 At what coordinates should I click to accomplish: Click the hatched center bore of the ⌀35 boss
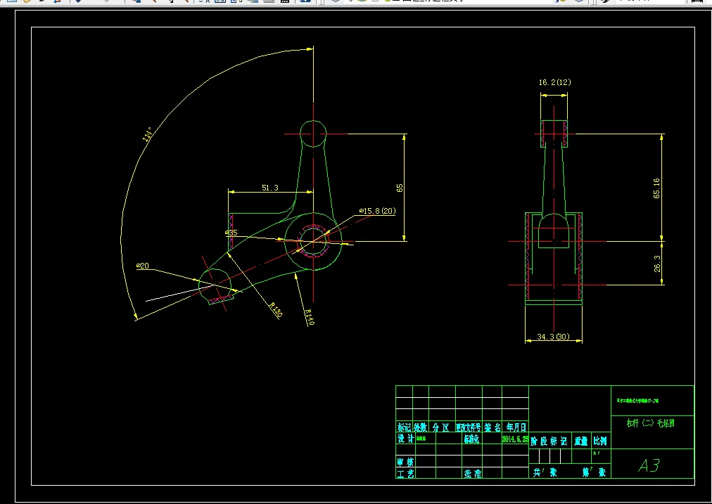pyautogui.click(x=313, y=241)
